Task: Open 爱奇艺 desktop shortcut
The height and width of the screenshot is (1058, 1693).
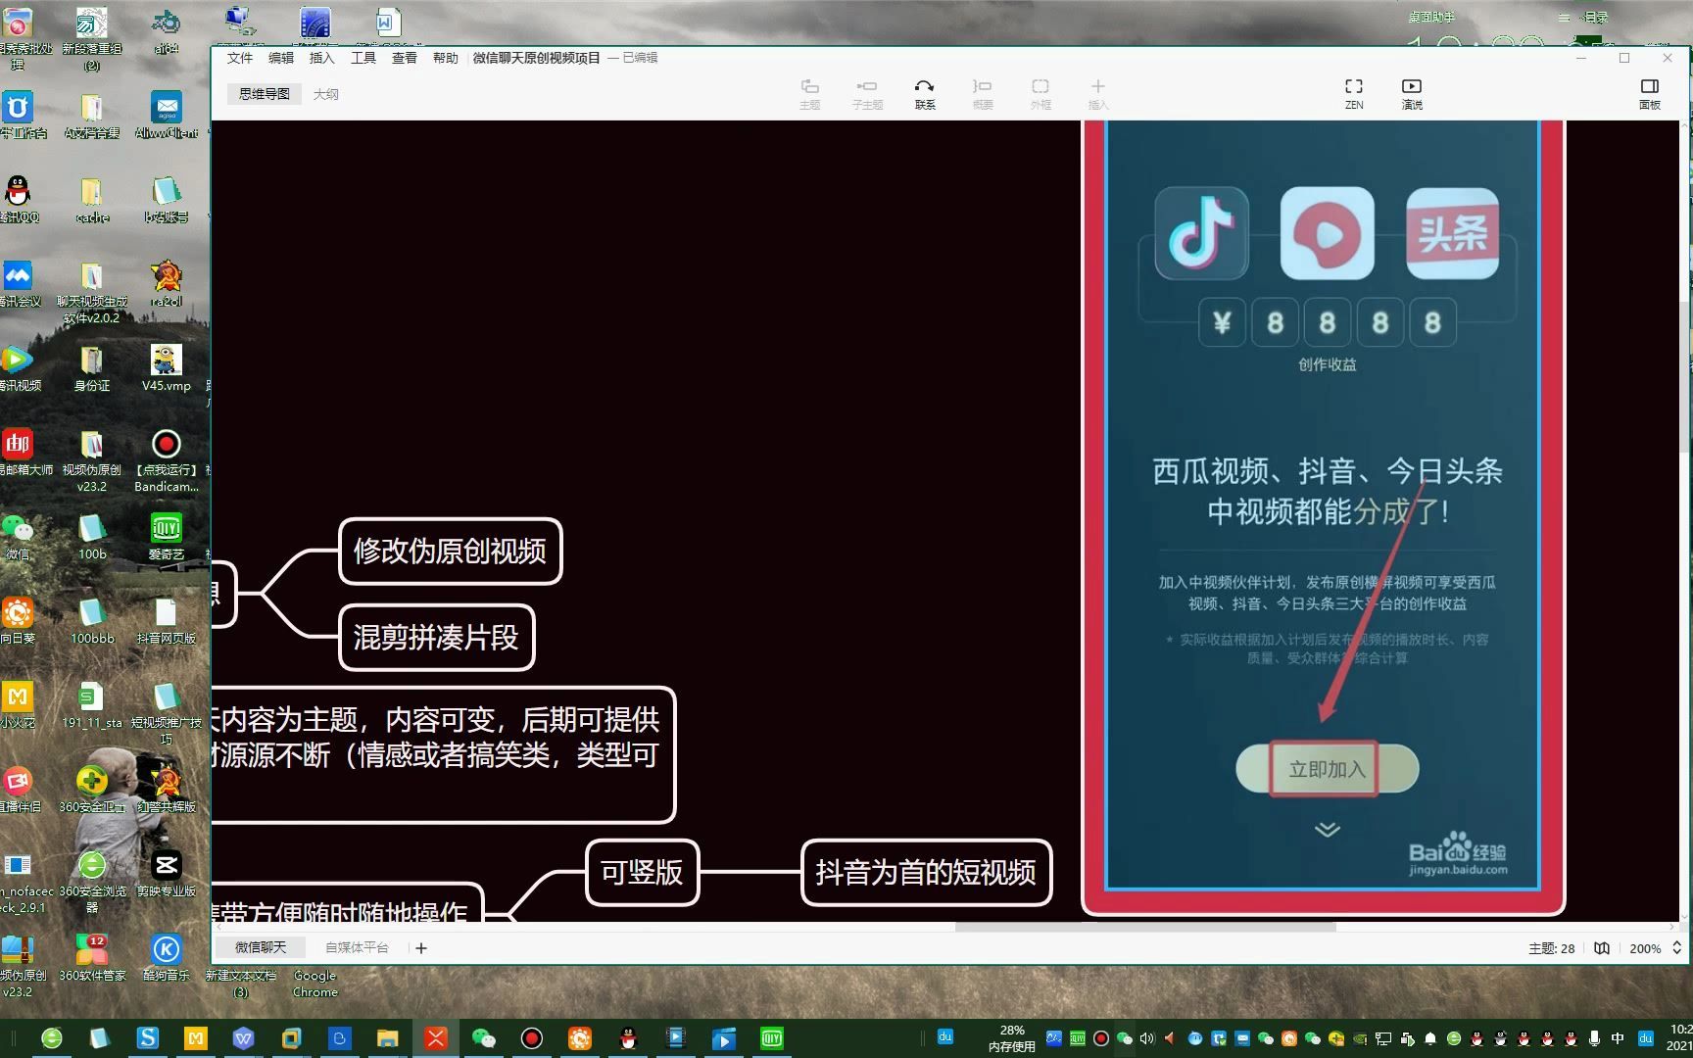Action: (166, 537)
